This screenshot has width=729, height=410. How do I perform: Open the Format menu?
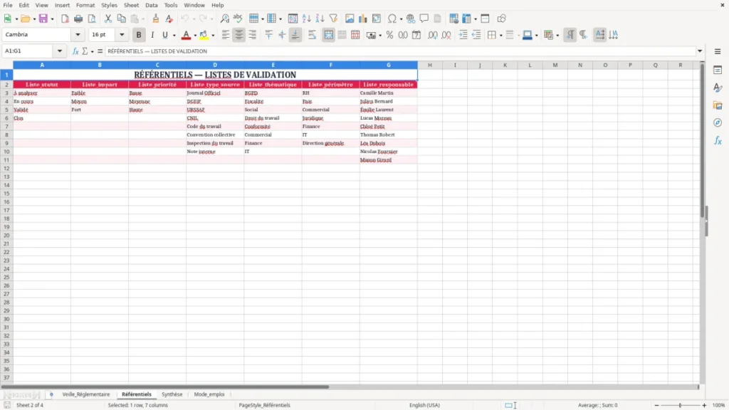(x=85, y=5)
